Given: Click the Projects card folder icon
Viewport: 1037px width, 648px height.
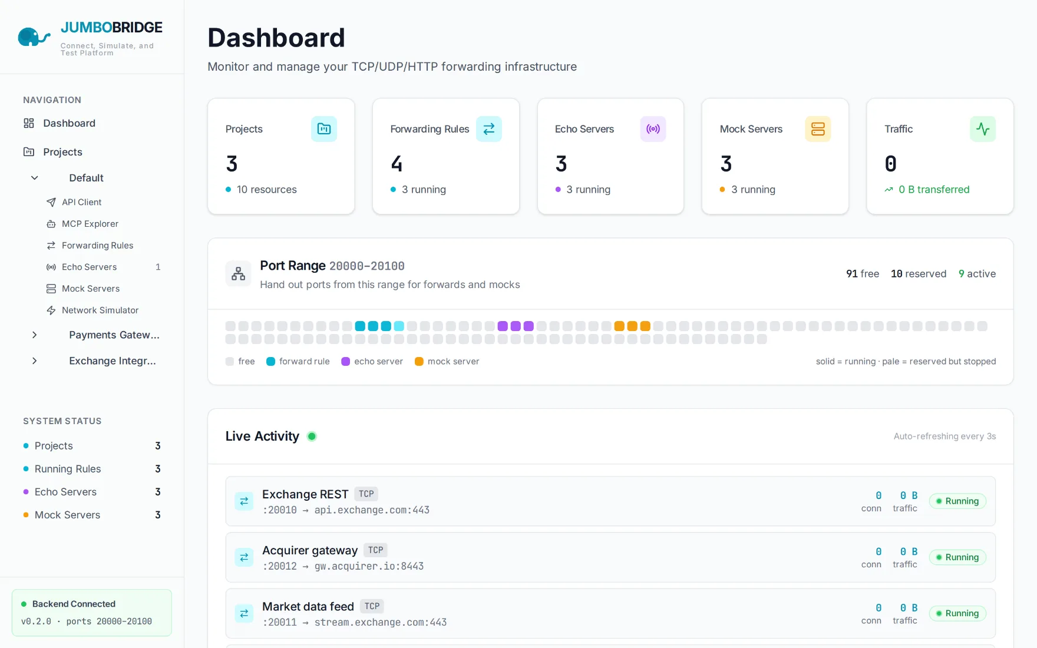Looking at the screenshot, I should point(324,129).
